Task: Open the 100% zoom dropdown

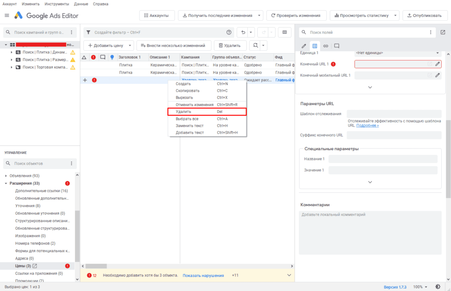Action: [x=420, y=287]
